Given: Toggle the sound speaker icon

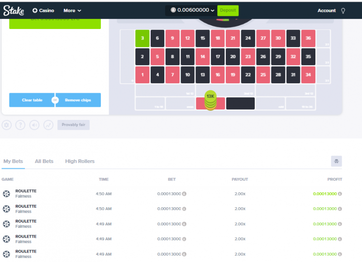Looking at the screenshot, I should point(34,125).
